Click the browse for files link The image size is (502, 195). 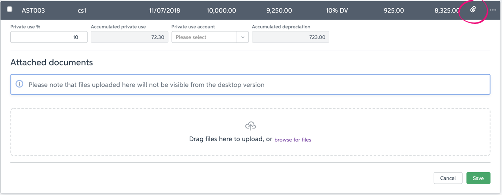293,140
